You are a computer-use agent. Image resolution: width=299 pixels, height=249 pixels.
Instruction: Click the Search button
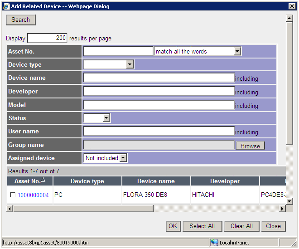(20, 20)
